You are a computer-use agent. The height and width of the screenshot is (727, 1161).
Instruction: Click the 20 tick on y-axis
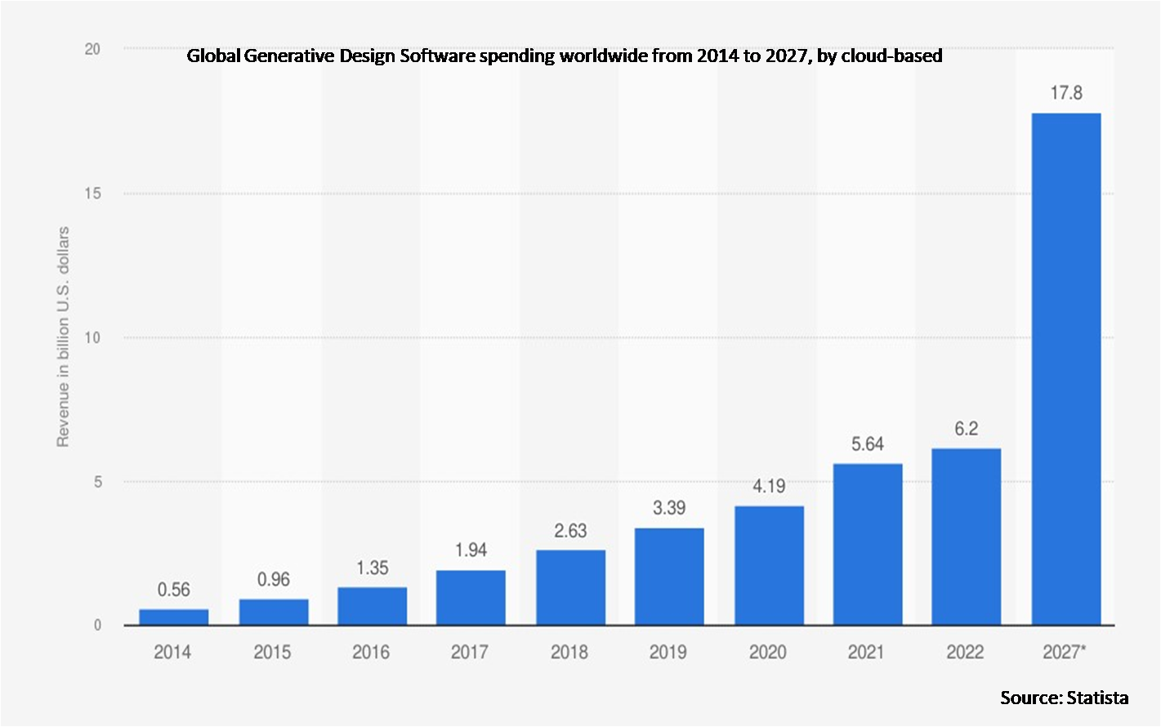click(x=92, y=49)
